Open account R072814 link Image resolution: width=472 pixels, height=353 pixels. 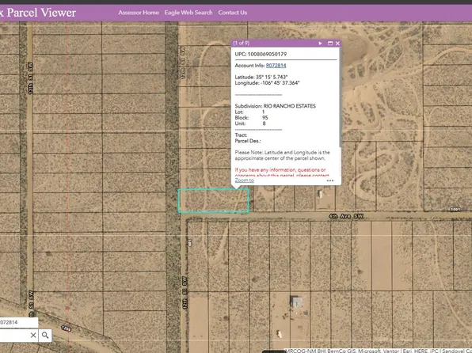click(276, 66)
